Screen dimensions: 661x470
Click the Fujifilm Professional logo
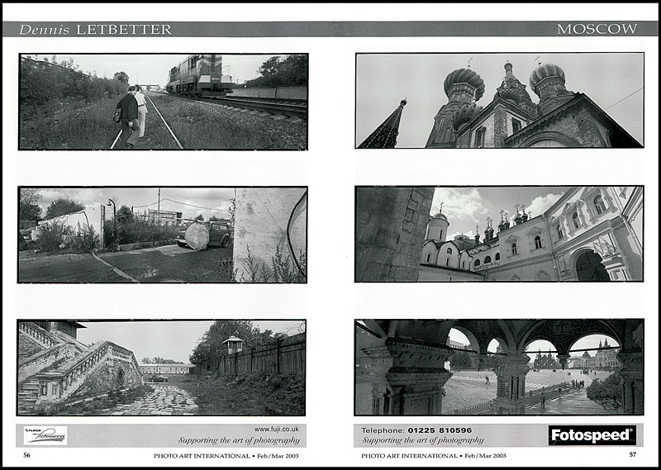click(45, 434)
